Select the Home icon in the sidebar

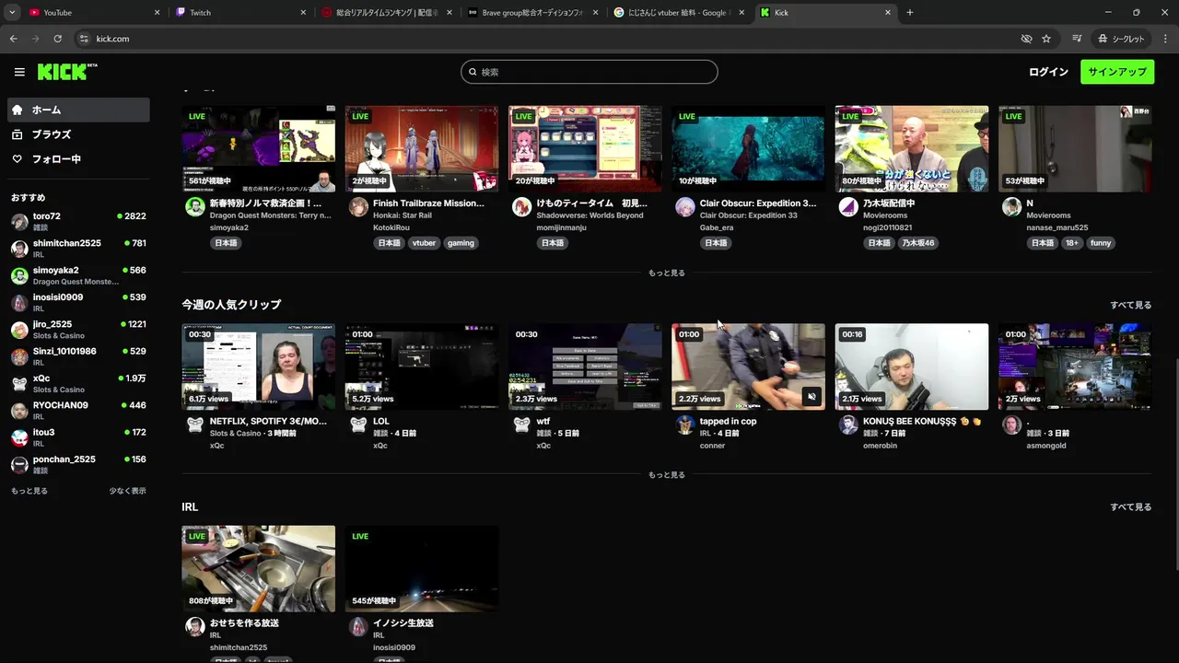(x=18, y=110)
